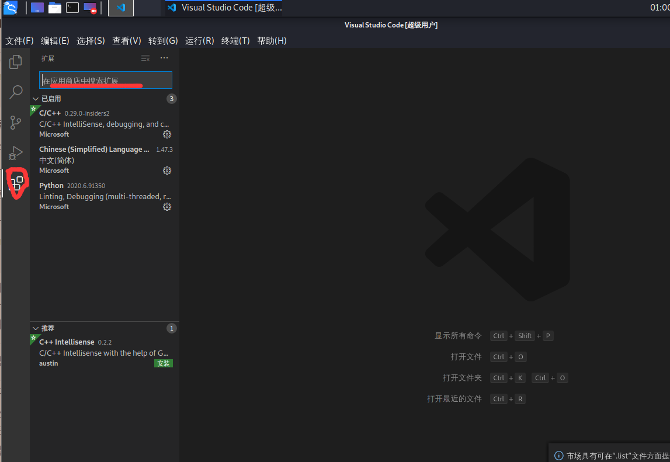Launch the terminal from taskbar
The width and height of the screenshot is (670, 462).
[72, 8]
